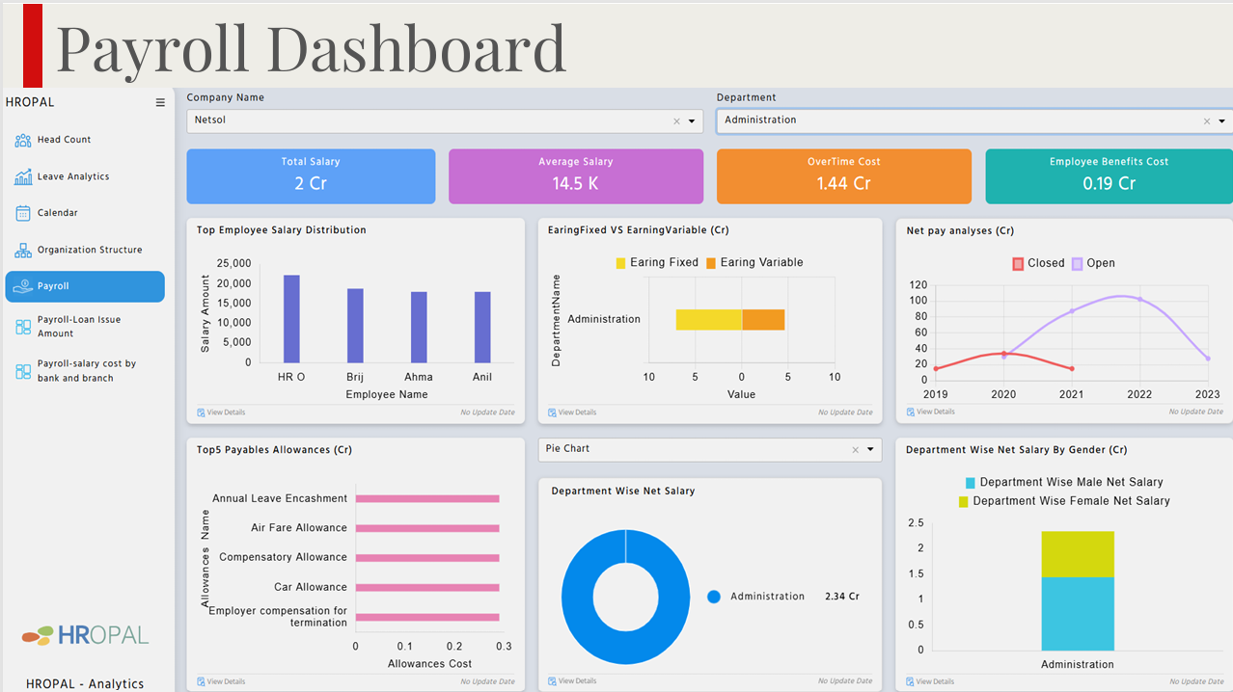The image size is (1233, 692).
Task: Expand the Department dropdown
Action: [x=1222, y=120]
